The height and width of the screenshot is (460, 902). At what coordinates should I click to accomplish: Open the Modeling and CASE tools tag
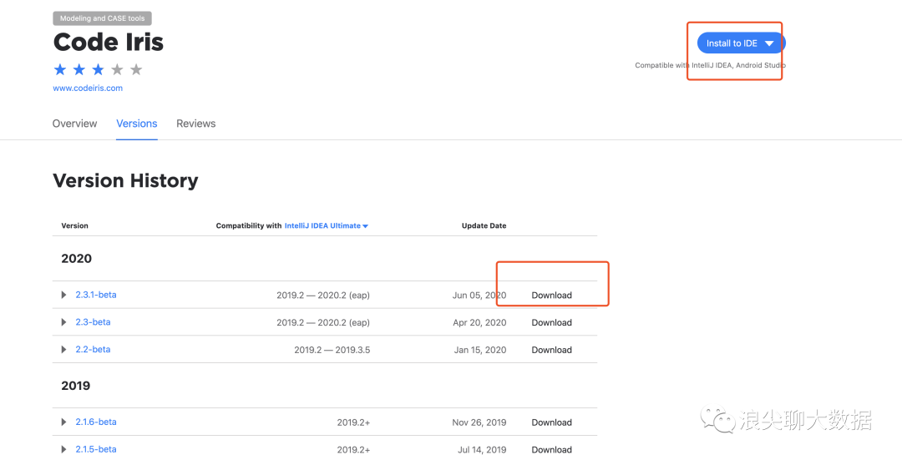pos(103,18)
